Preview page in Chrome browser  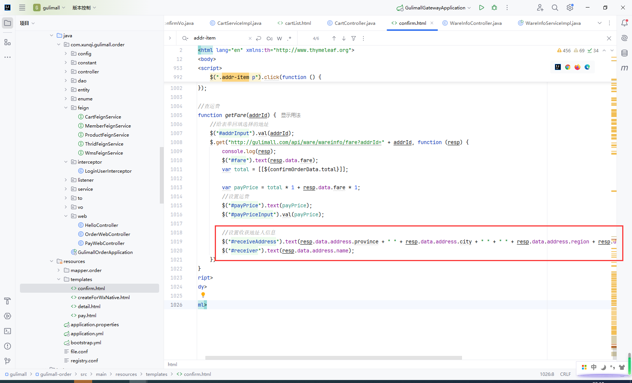(x=568, y=67)
